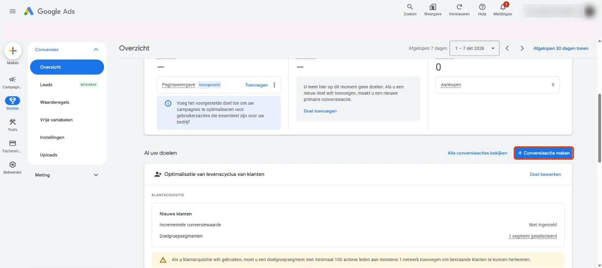Viewport: 602px width, 268px height.
Task: Click the info icon in blue tip
Action: (x=168, y=103)
